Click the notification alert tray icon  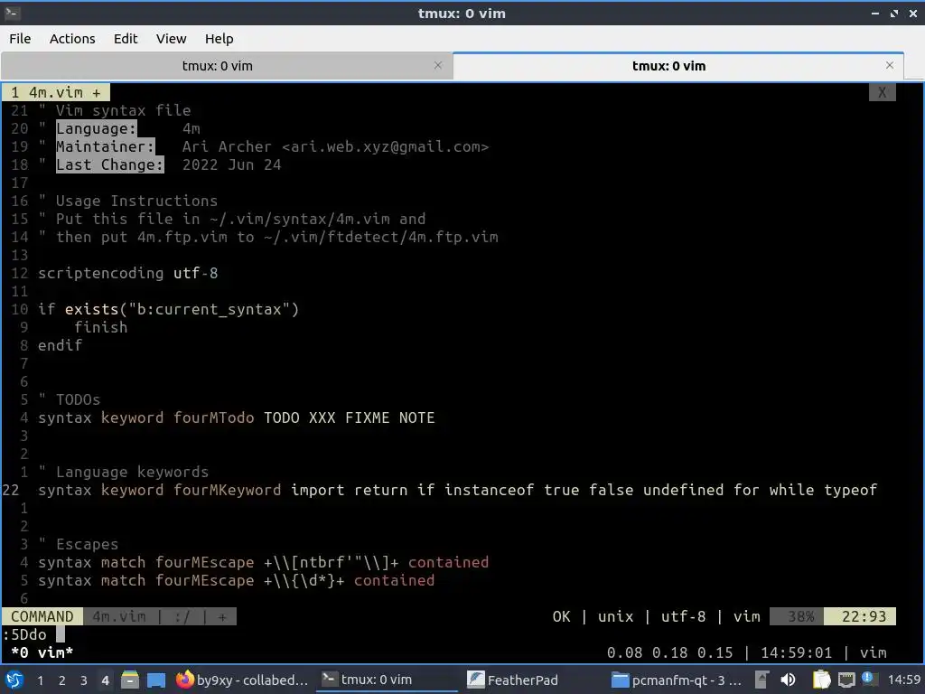click(868, 679)
